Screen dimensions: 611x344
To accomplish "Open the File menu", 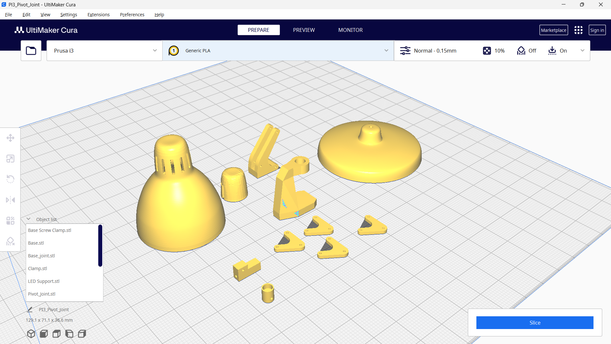I will (x=9, y=15).
